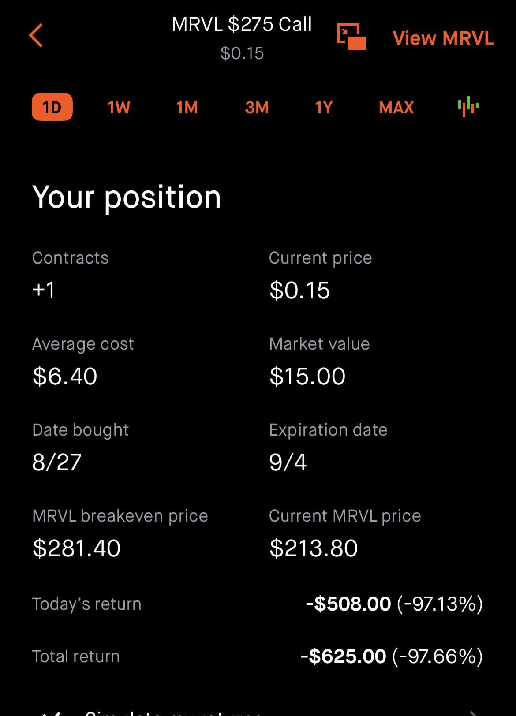Tap the MRVL $275 Call title

(x=242, y=24)
